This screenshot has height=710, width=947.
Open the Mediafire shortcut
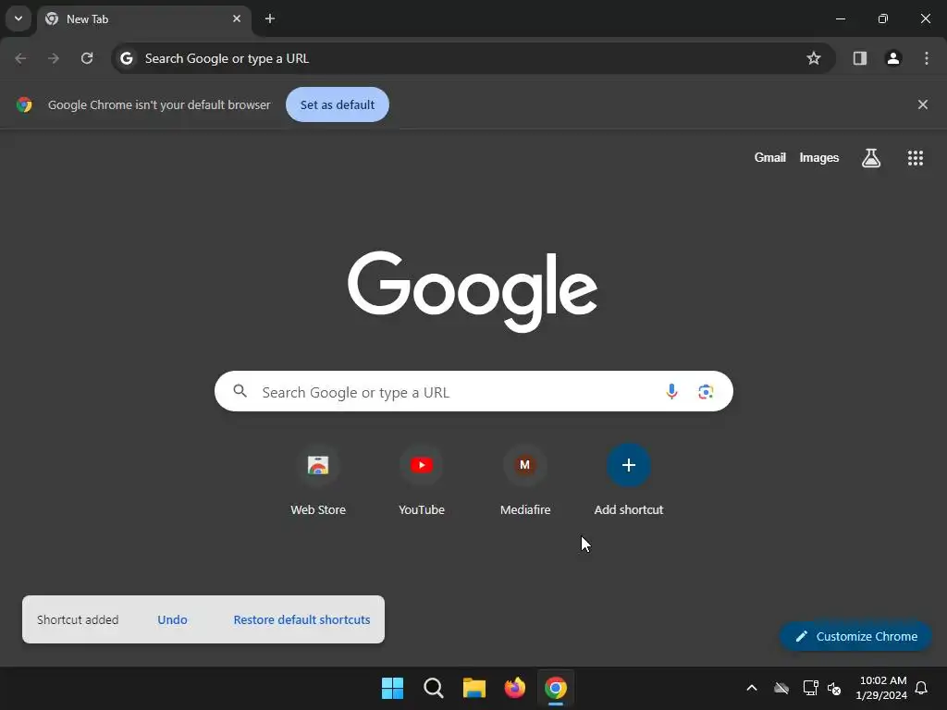525,481
